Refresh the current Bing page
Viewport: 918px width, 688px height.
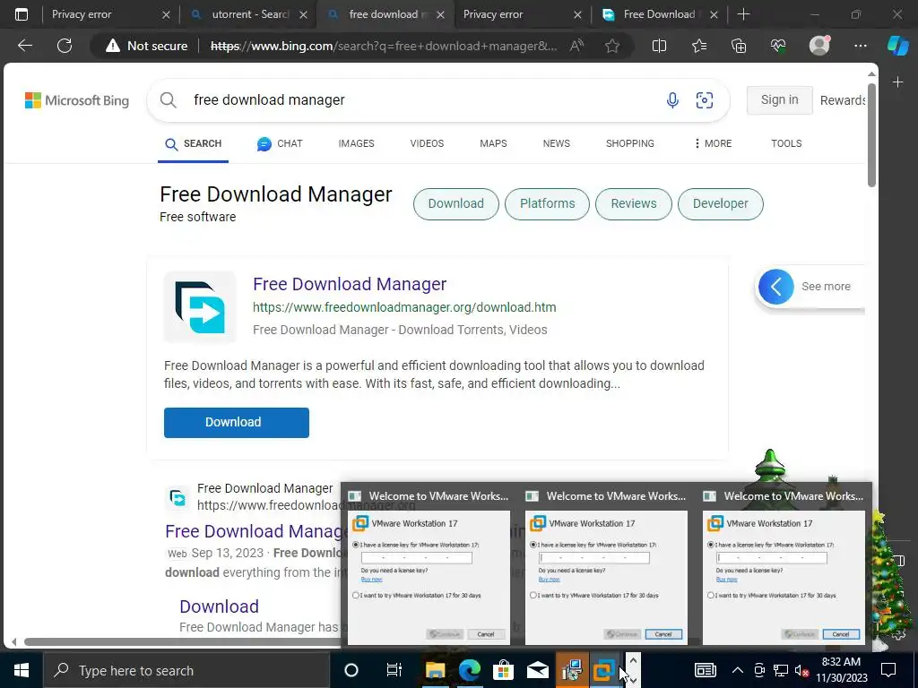click(x=65, y=46)
